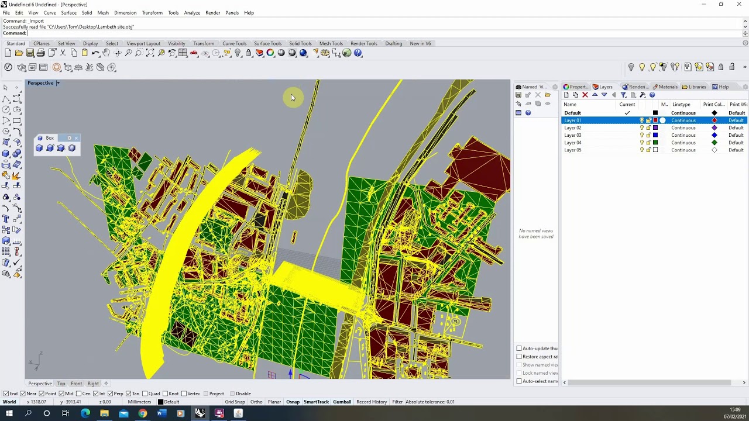Open Layer 01 Linetype Continuous cell
Screen dimensions: 749x421
tap(683, 120)
